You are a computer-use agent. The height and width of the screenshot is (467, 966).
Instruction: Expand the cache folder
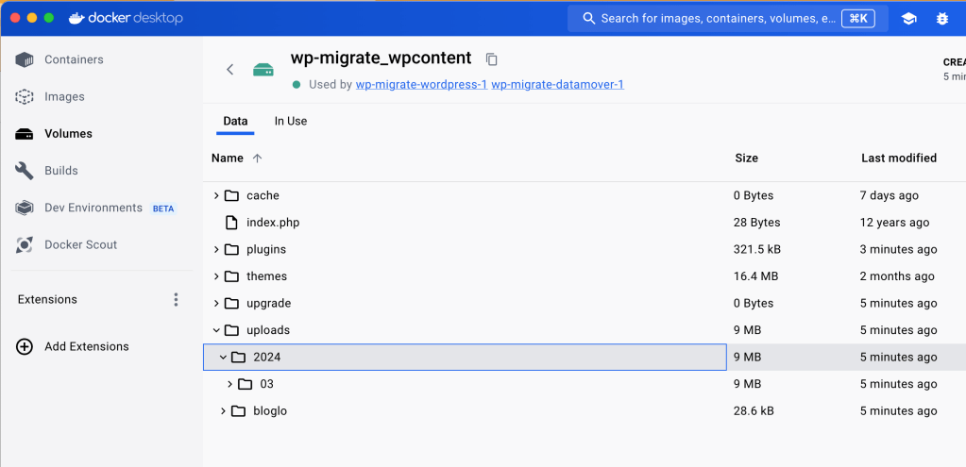(216, 195)
